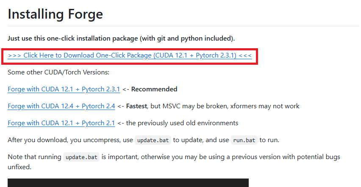Select the update.bat code after 'Note that running'
Screen dimensions: 361x187
pos(81,157)
